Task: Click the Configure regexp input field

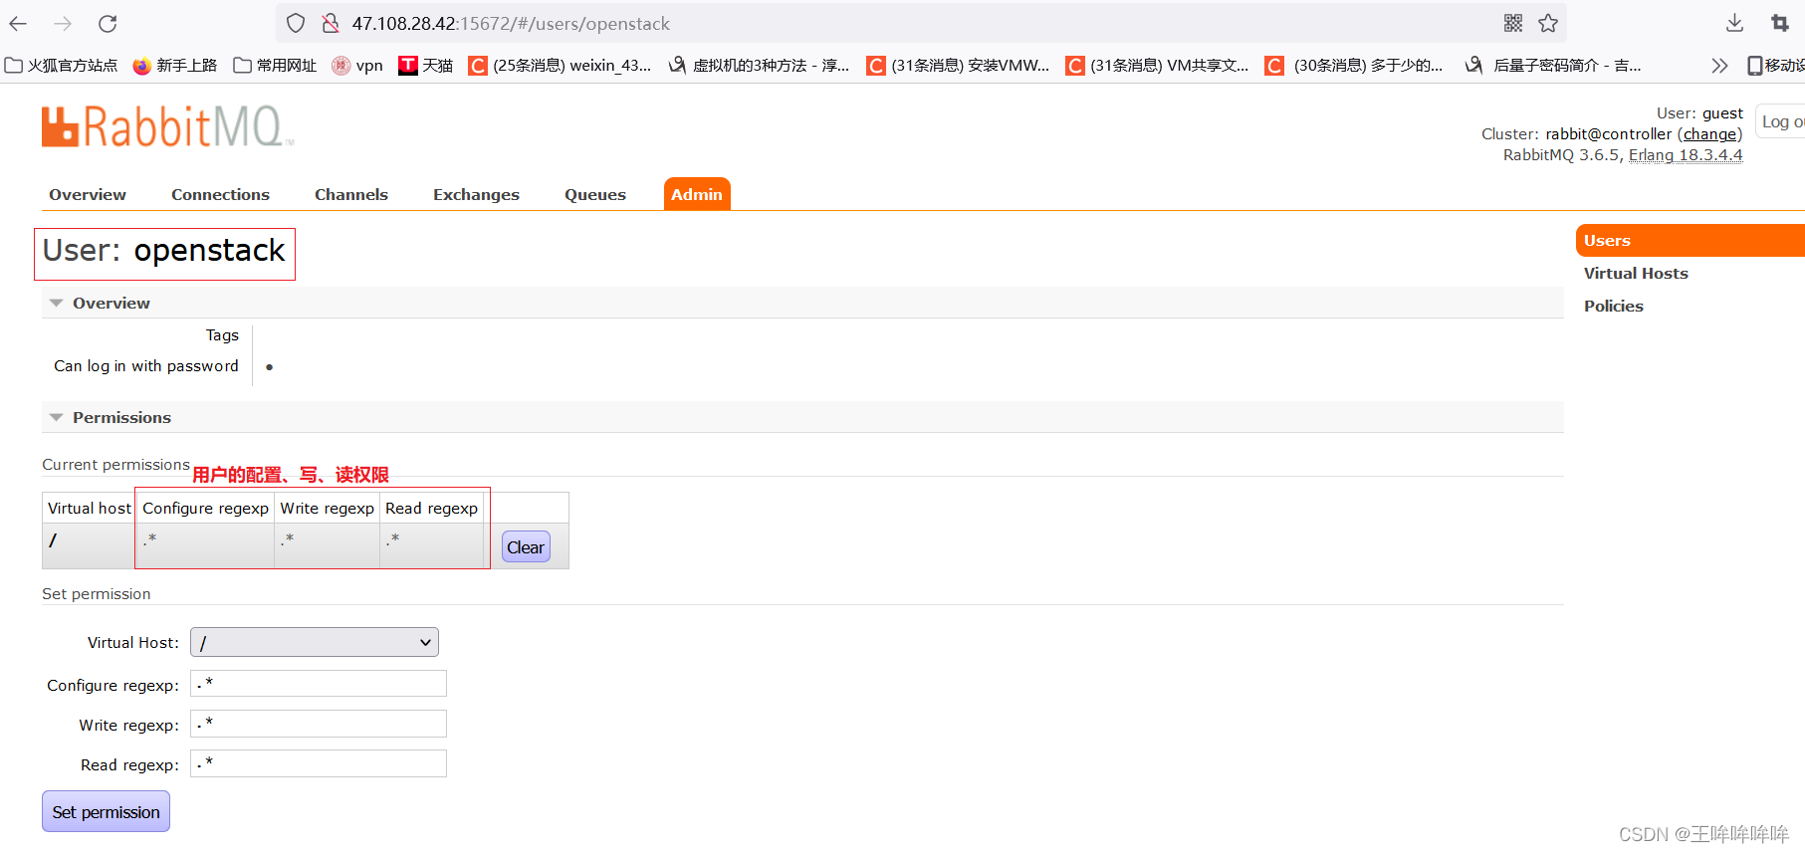Action: 319,684
